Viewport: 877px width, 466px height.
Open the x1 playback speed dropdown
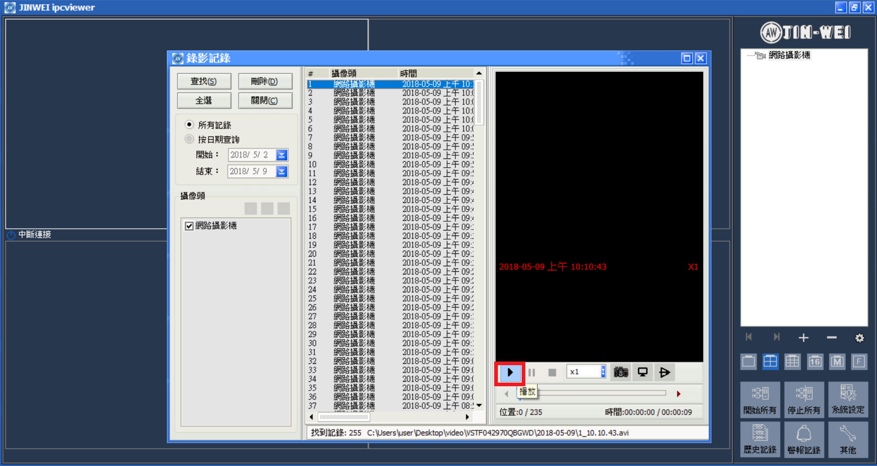point(603,372)
